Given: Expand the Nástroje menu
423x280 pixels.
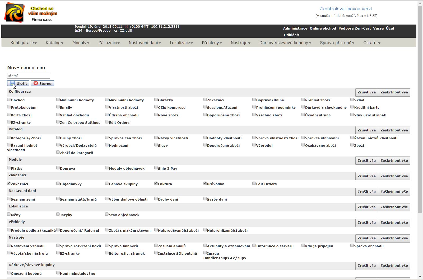Looking at the screenshot, I should click(240, 43).
